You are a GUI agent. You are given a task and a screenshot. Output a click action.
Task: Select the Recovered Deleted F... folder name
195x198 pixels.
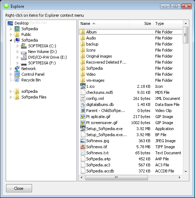click(106, 62)
